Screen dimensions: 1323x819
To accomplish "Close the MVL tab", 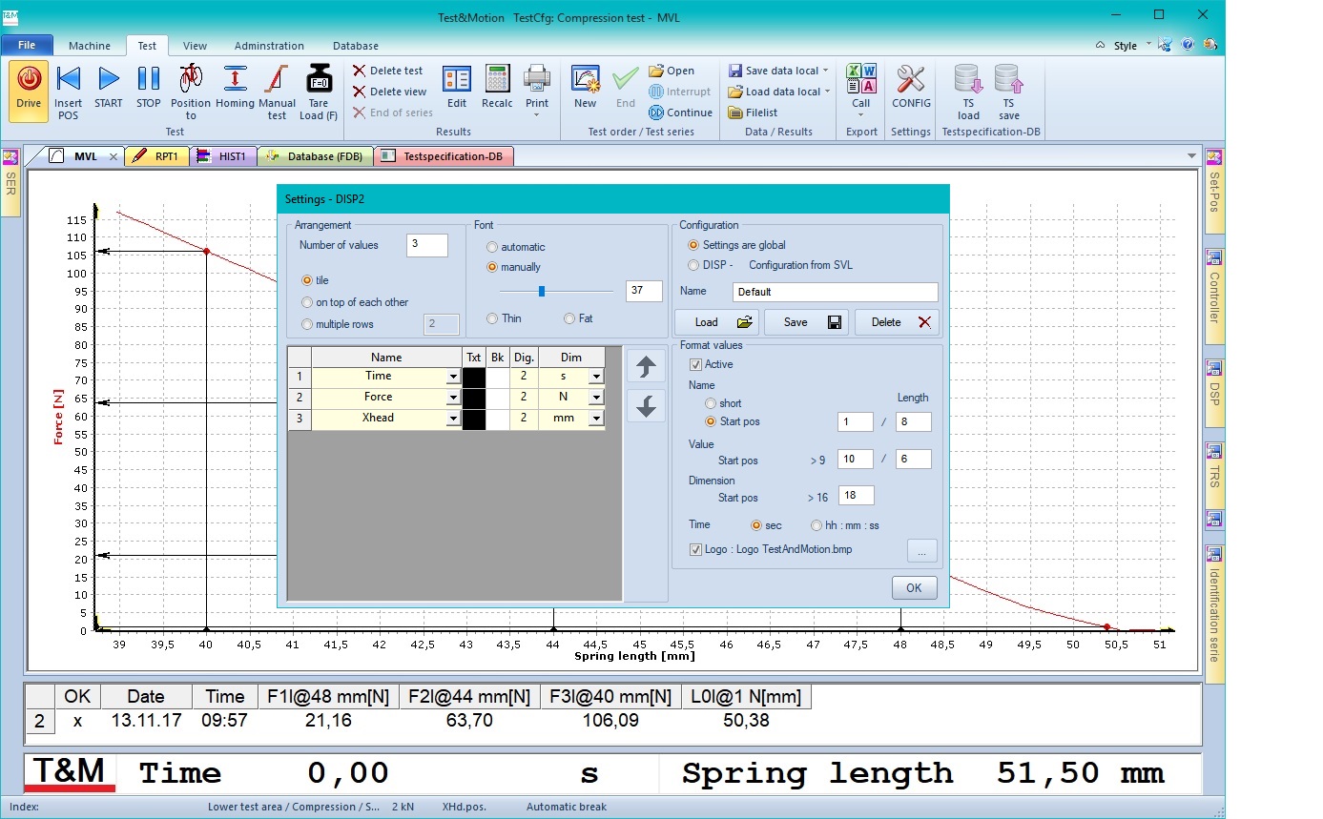I will point(113,156).
